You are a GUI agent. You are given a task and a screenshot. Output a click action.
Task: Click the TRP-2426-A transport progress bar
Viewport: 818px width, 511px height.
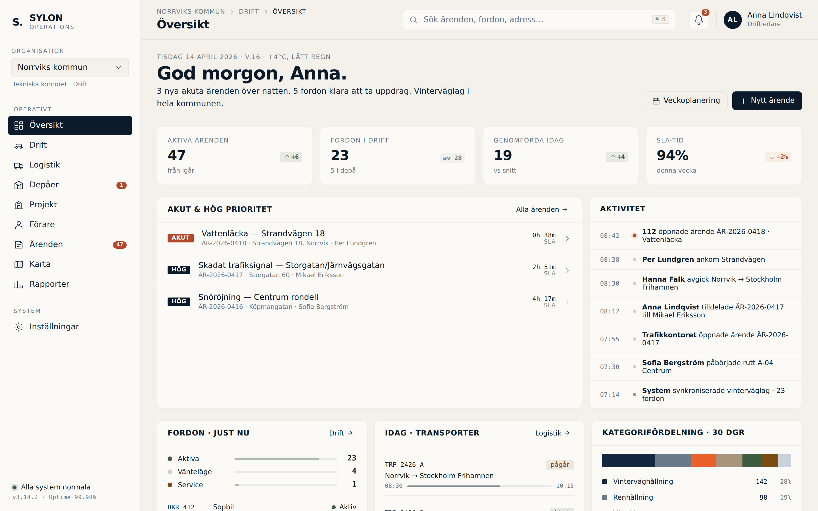click(x=479, y=486)
